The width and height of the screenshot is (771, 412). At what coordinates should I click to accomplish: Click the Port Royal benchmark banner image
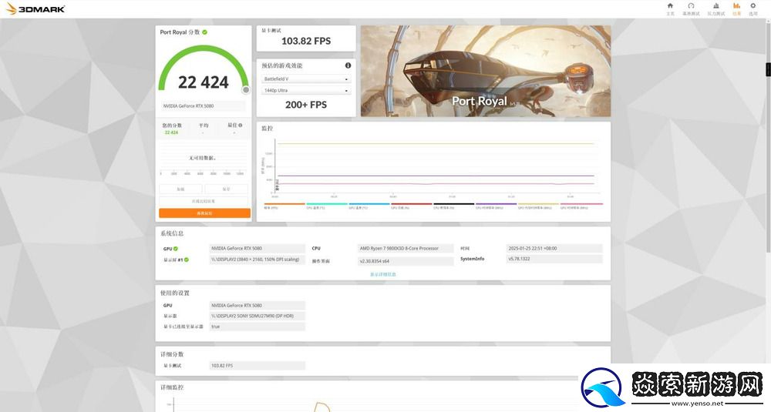pos(485,71)
